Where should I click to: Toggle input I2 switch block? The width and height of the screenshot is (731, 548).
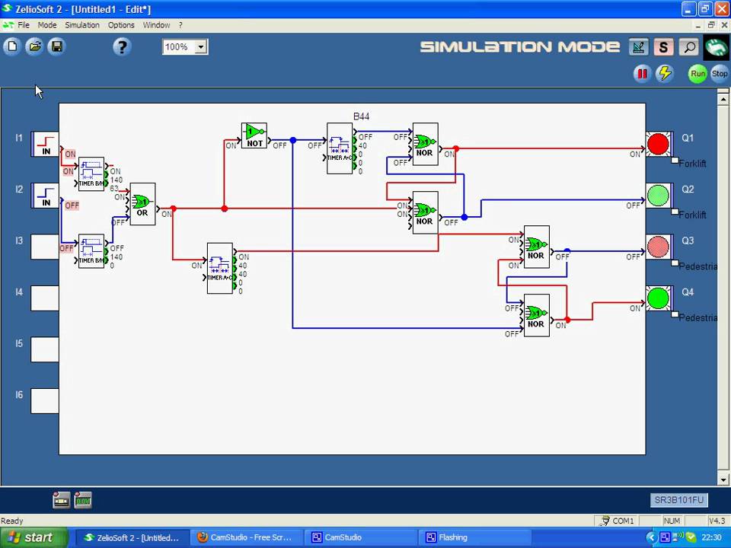pyautogui.click(x=45, y=195)
